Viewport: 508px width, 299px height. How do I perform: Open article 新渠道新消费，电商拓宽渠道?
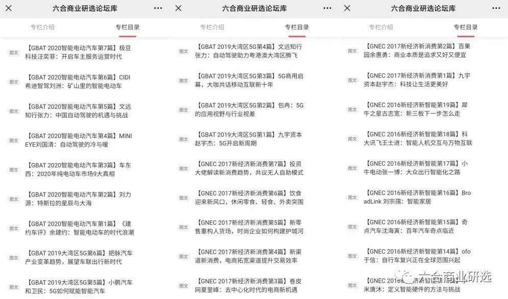pyautogui.click(x=248, y=256)
